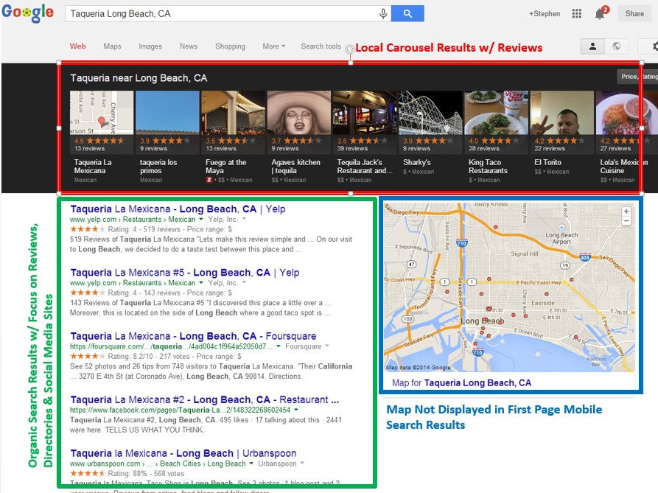Open Search tools
658x493 pixels.
pos(321,46)
